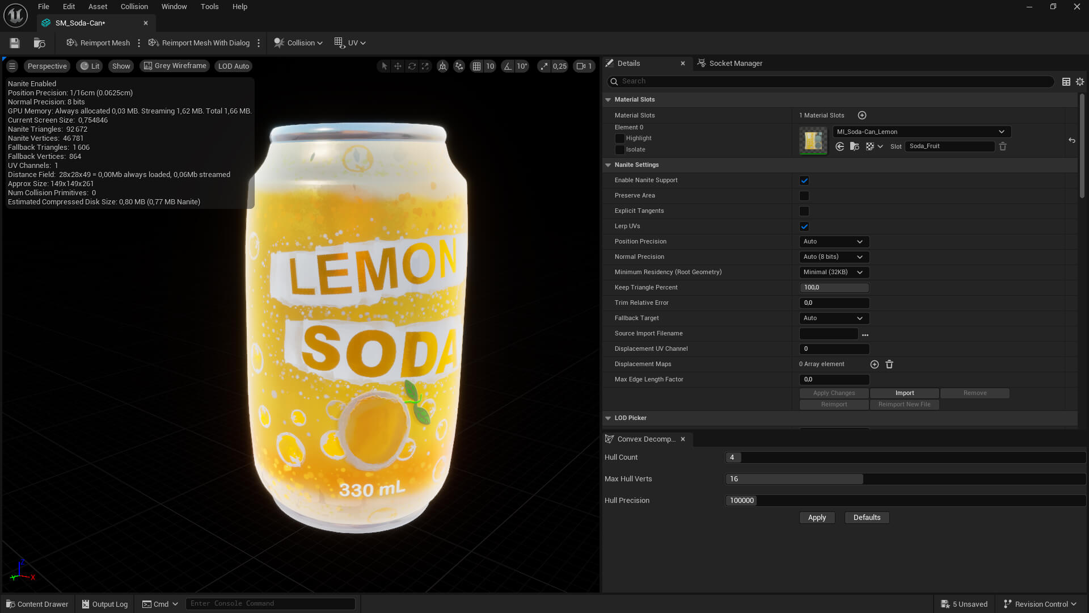Enable the Preserve Area checkbox
This screenshot has height=613, width=1089.
804,196
